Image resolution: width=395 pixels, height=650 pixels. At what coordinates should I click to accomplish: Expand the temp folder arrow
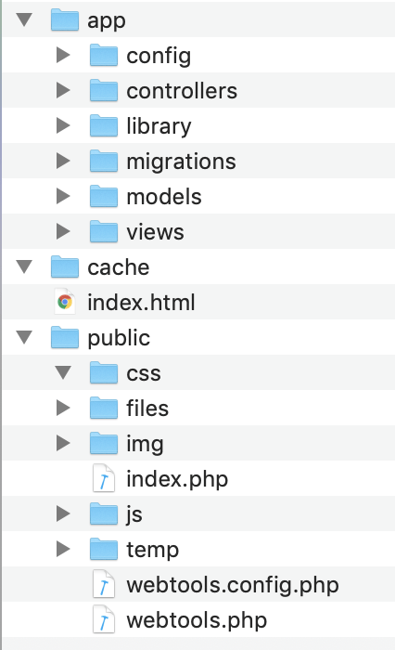[63, 549]
